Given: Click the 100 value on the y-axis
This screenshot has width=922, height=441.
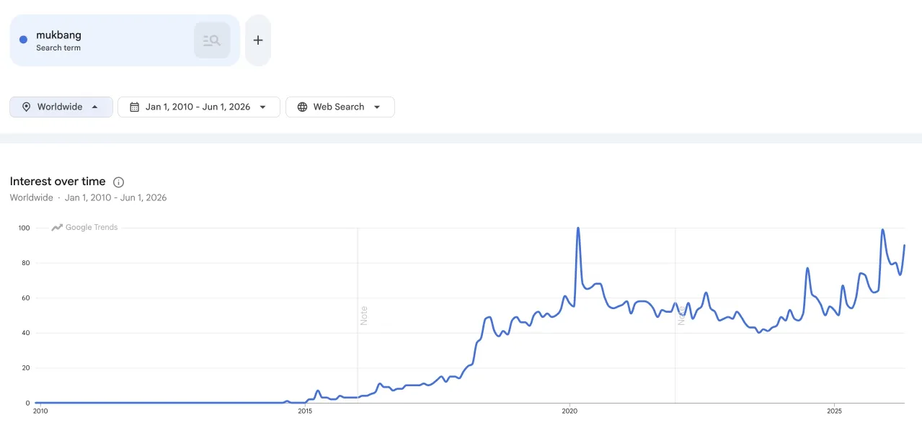Looking at the screenshot, I should pos(24,228).
